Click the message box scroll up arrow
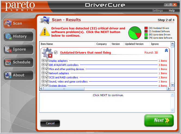Viewport: 181px width, 134px height. tap(172, 95)
